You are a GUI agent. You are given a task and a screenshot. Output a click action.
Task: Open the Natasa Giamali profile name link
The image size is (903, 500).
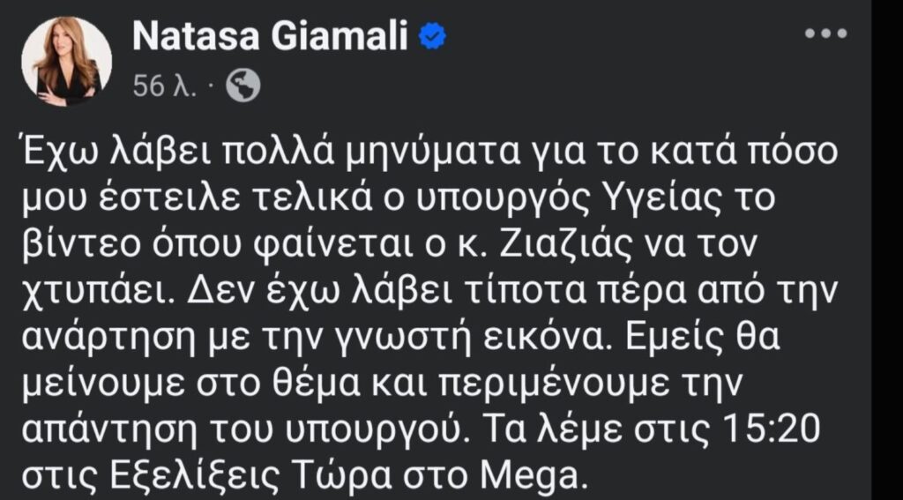click(x=274, y=35)
